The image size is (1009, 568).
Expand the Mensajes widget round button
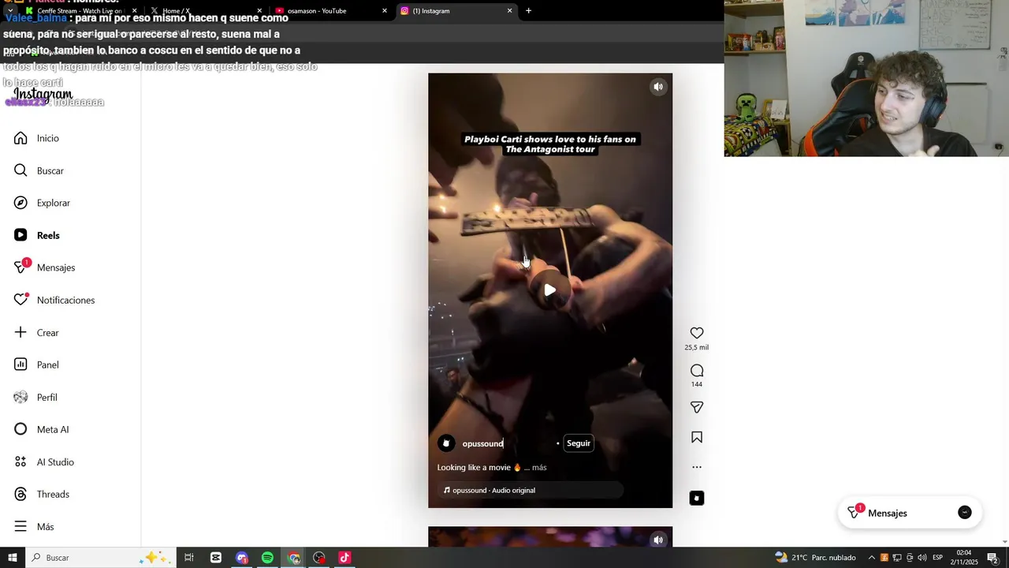pyautogui.click(x=965, y=513)
